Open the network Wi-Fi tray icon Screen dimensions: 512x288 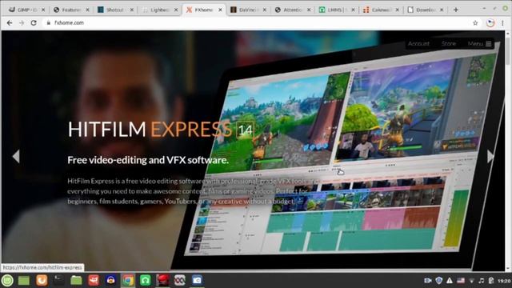coord(471,281)
